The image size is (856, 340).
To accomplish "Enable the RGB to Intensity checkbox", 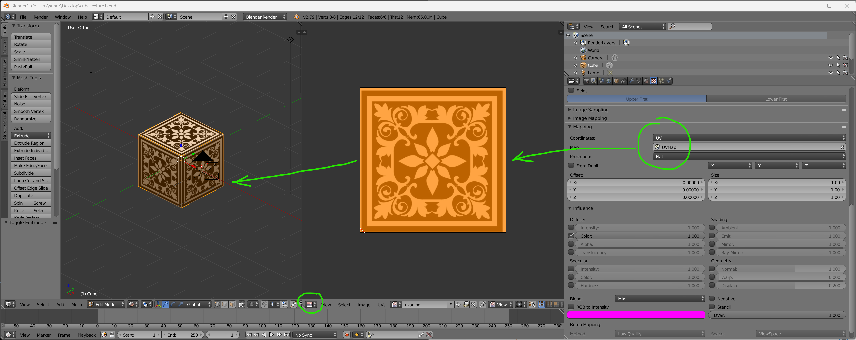I will (571, 307).
